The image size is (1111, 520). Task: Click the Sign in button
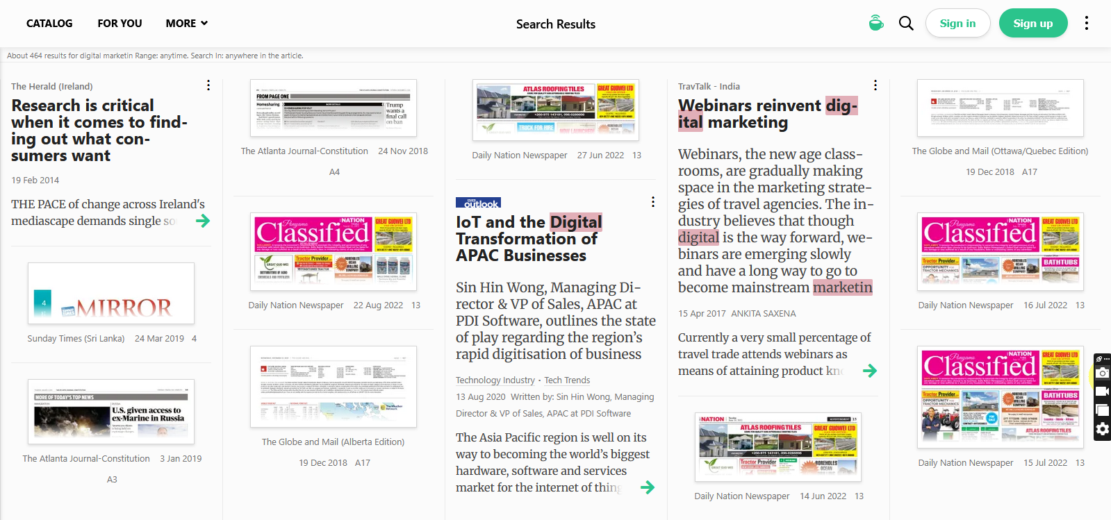point(957,24)
